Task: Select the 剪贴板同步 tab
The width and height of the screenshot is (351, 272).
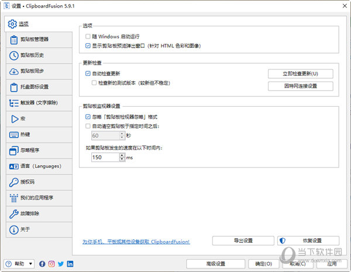Action: [39, 71]
